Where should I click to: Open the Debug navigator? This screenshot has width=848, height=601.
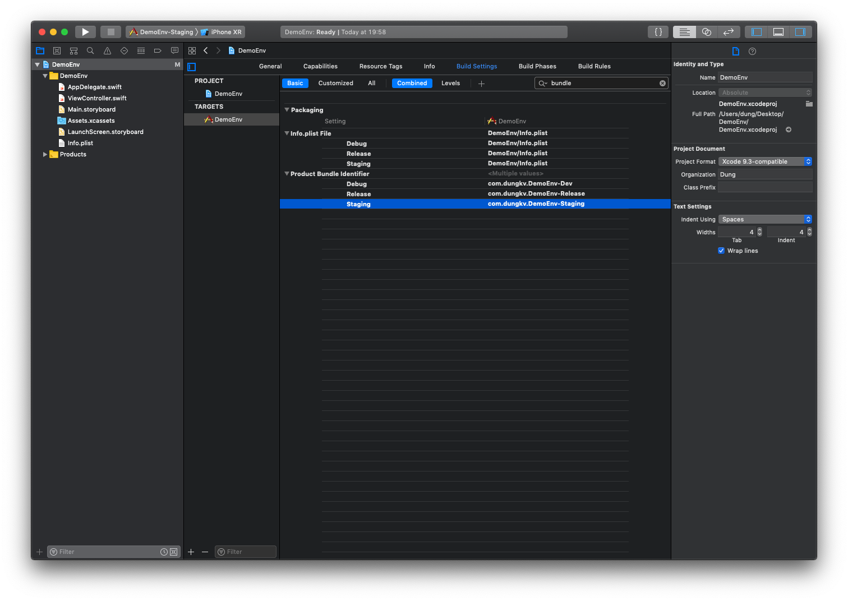pos(141,50)
